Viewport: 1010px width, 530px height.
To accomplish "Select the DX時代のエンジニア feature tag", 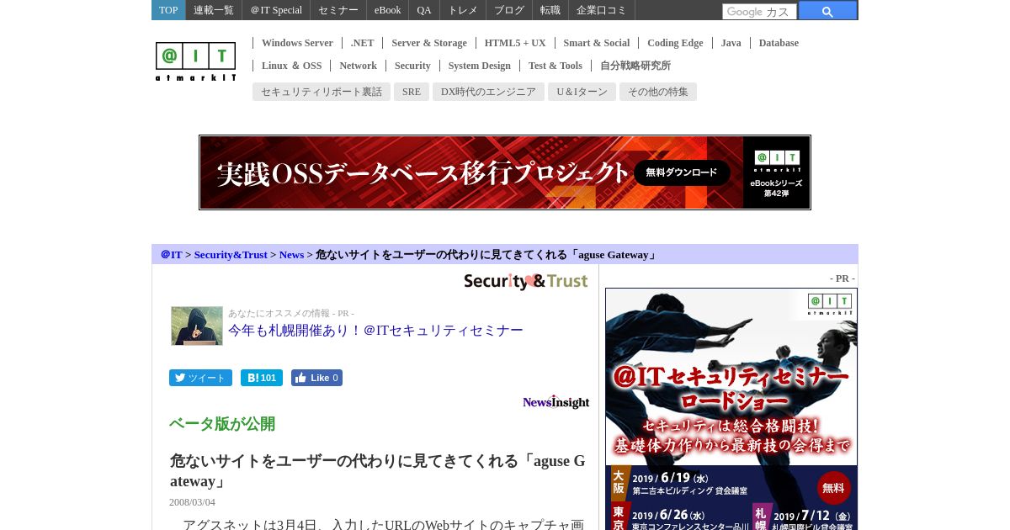I will [x=488, y=92].
